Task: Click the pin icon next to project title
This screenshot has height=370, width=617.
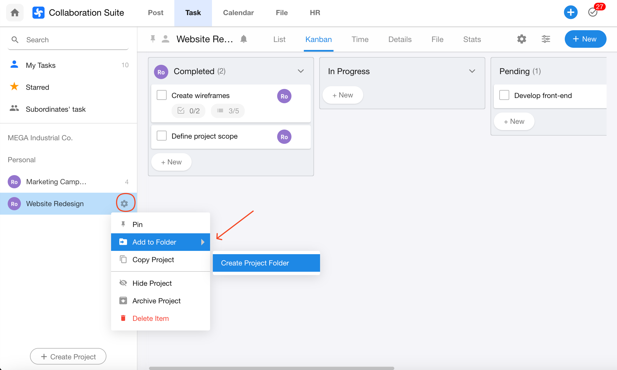Action: point(153,39)
